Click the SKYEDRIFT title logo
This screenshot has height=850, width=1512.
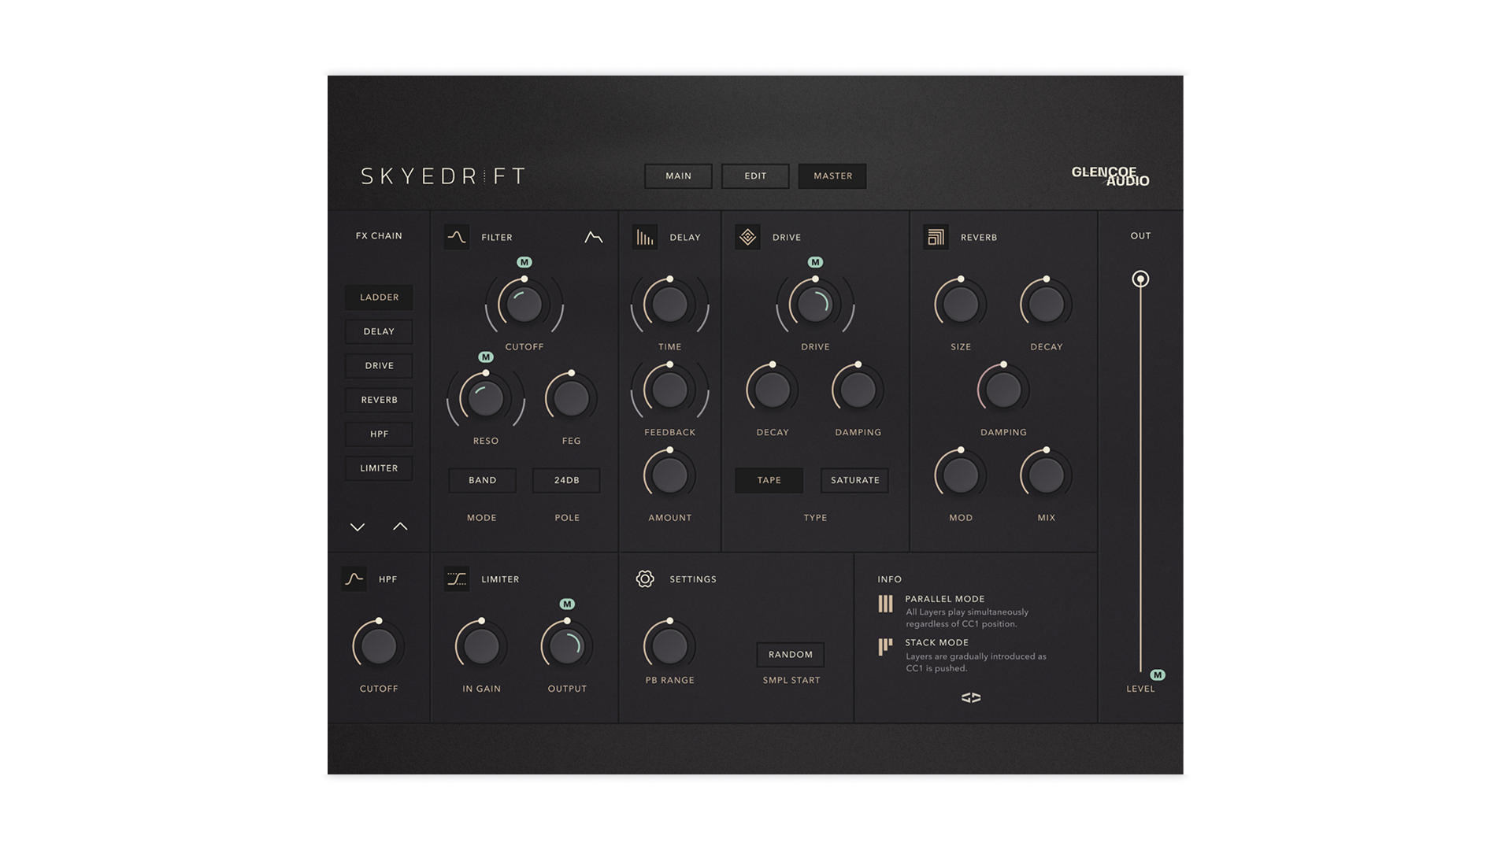point(443,176)
